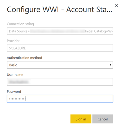Viewport: 120px width, 130px height.
Task: Click the 'User name' label
Action: coord(15,75)
